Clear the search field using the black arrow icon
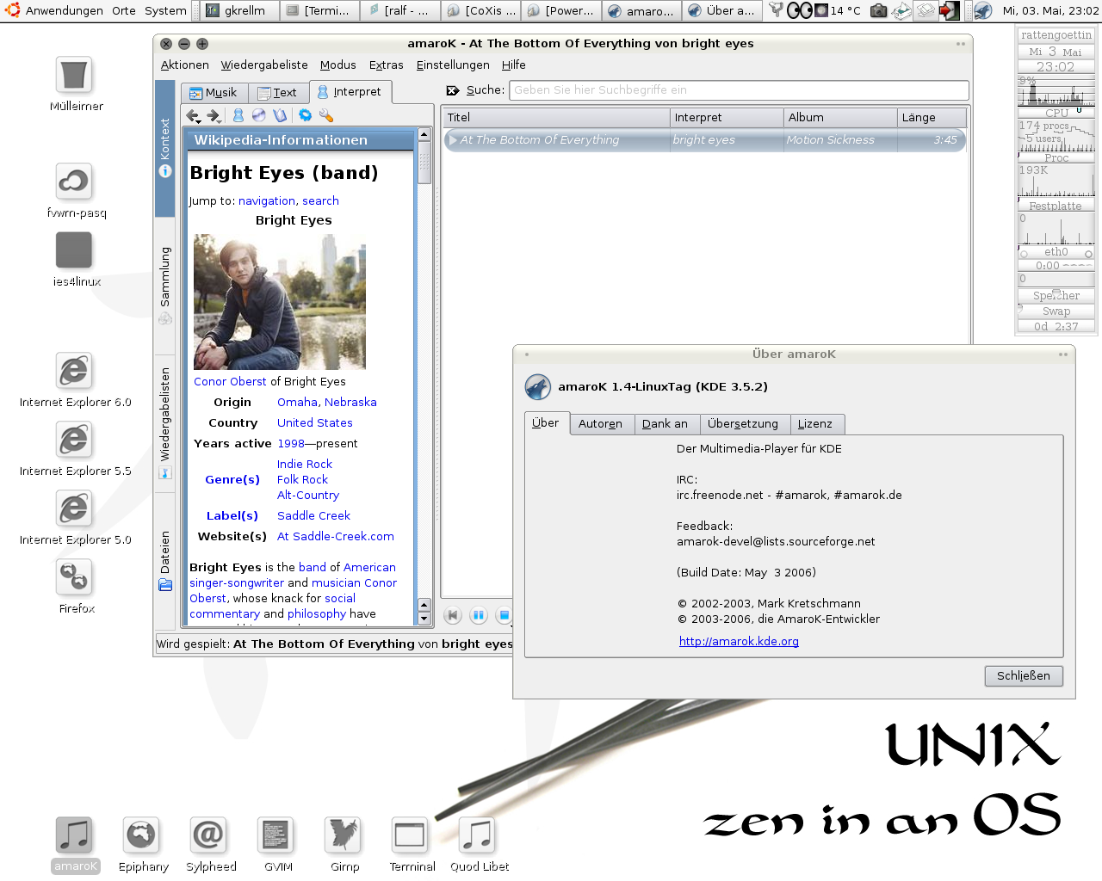This screenshot has height=881, width=1102. 453,90
